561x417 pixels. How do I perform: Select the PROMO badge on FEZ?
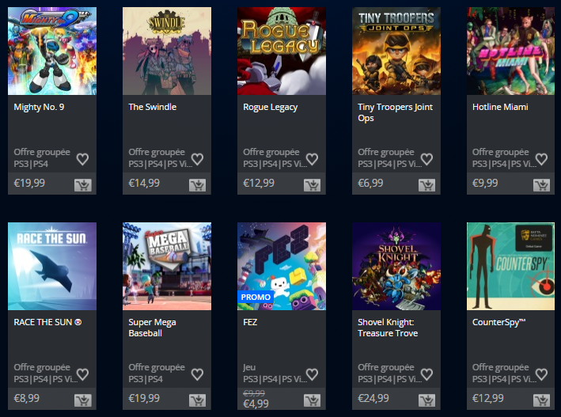pyautogui.click(x=256, y=297)
